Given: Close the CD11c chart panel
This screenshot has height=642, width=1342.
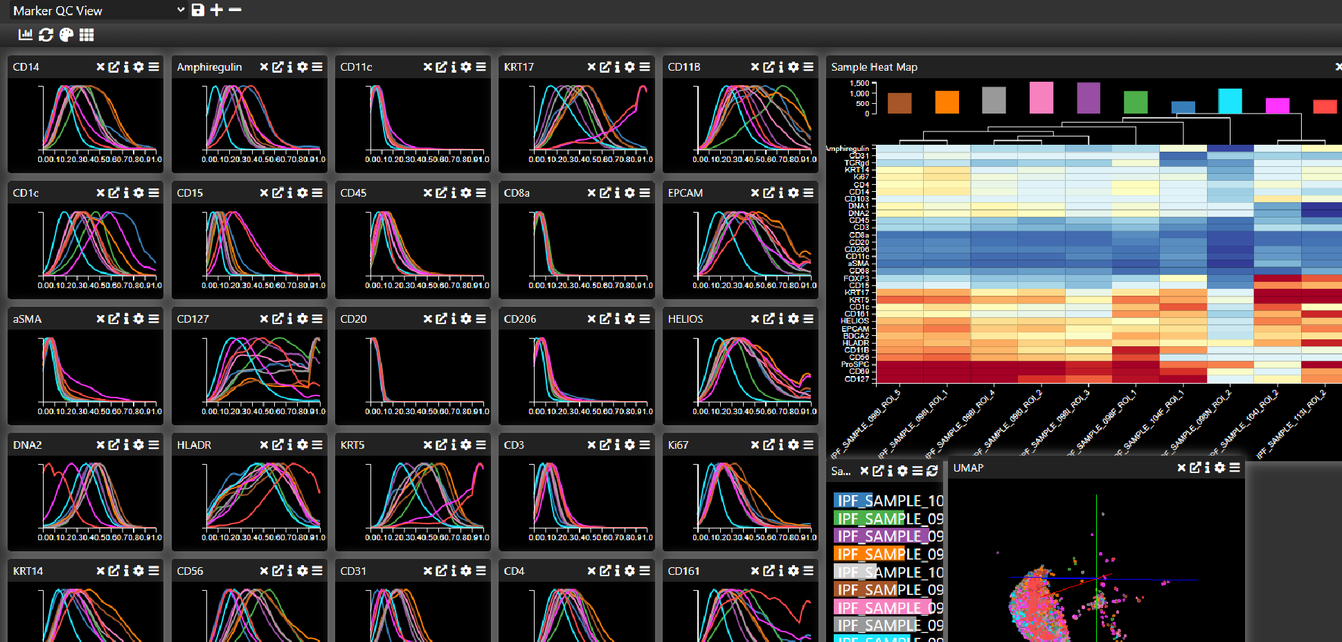Looking at the screenshot, I should (428, 67).
